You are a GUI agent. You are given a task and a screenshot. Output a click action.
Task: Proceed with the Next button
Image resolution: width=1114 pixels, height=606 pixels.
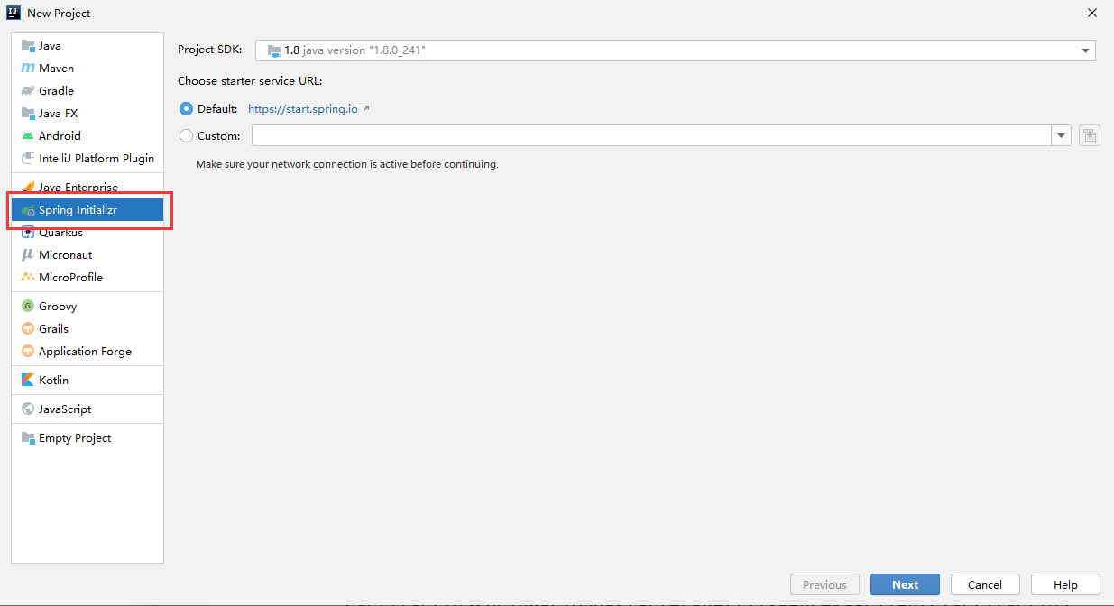click(x=905, y=584)
